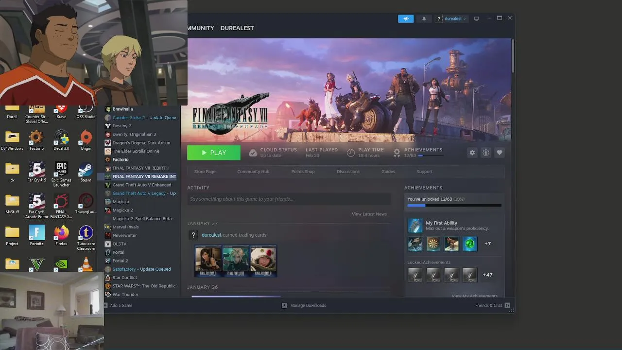Click View Latest News link
622x350 pixels.
pyautogui.click(x=369, y=214)
